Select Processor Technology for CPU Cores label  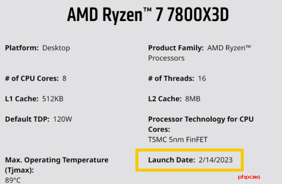click(201, 124)
